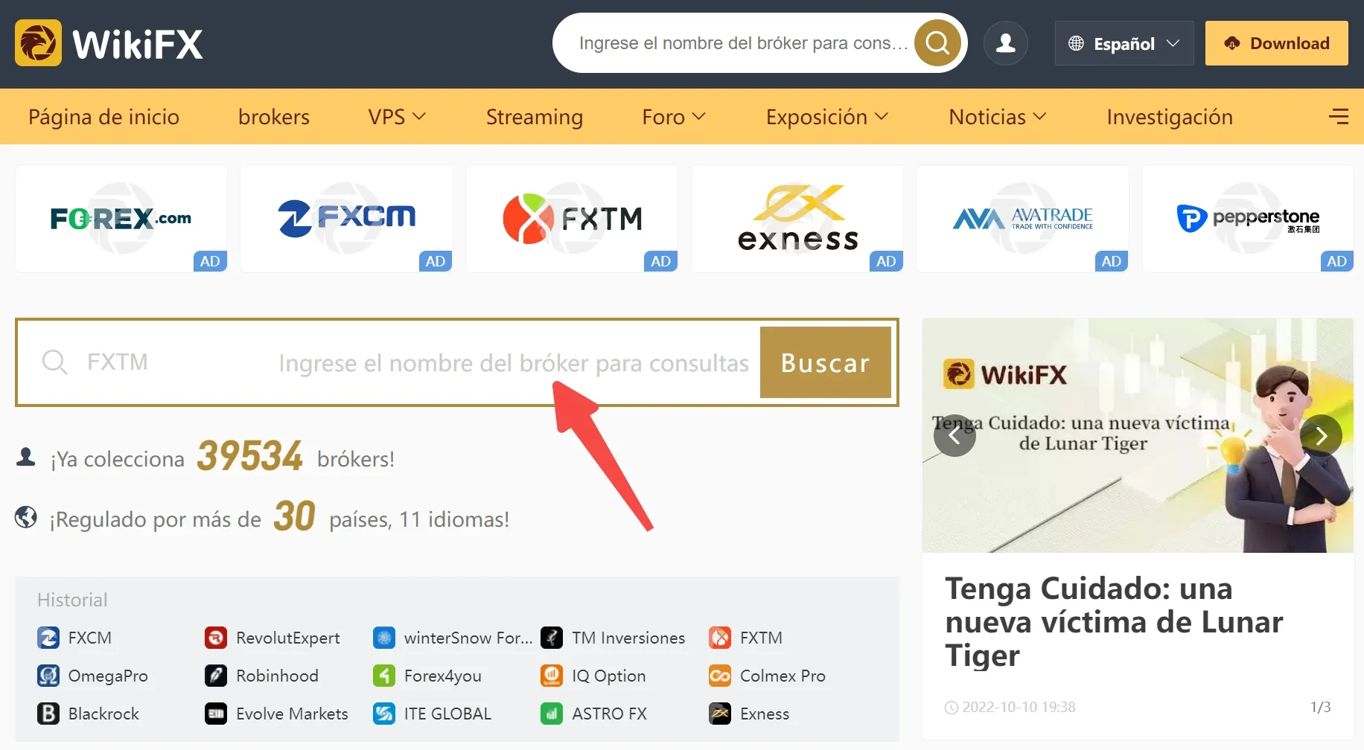Click the IQ Option icon in Historial

click(552, 676)
